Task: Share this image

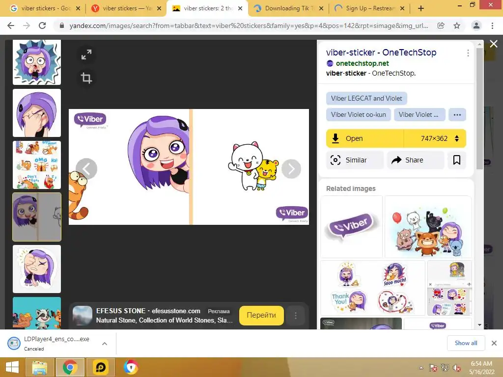Action: pos(416,160)
